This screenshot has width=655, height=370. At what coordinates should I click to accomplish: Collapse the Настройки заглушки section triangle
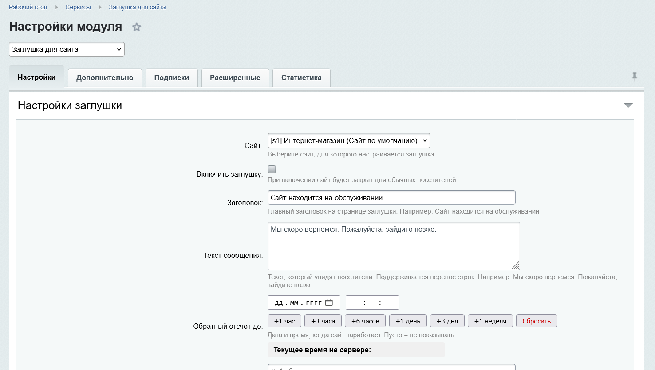tap(628, 105)
